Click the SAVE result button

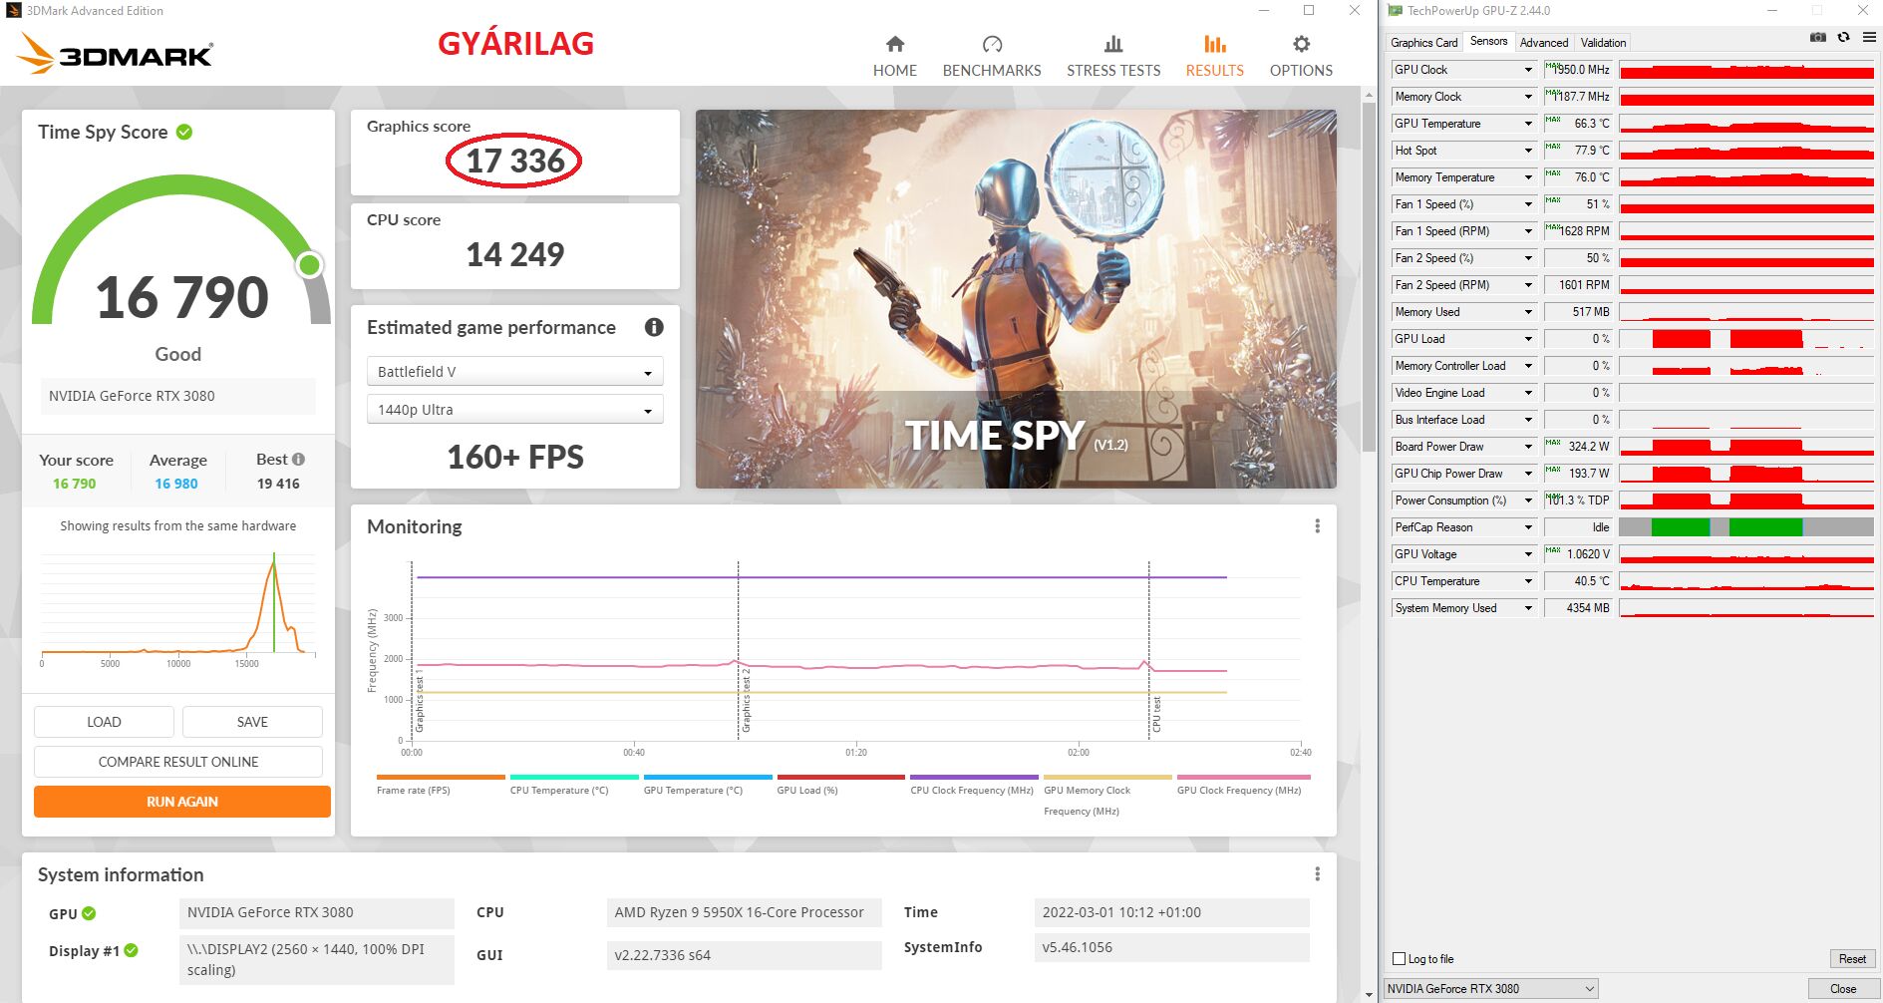(252, 722)
